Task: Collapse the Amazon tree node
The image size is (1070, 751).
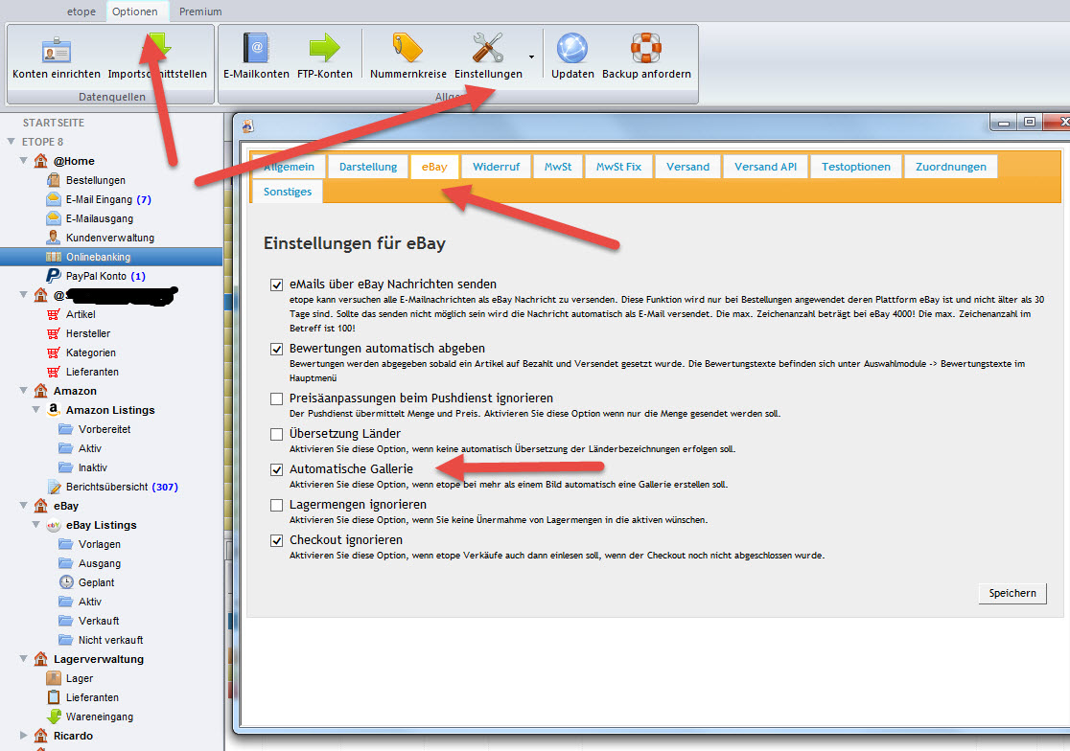Action: tap(24, 391)
